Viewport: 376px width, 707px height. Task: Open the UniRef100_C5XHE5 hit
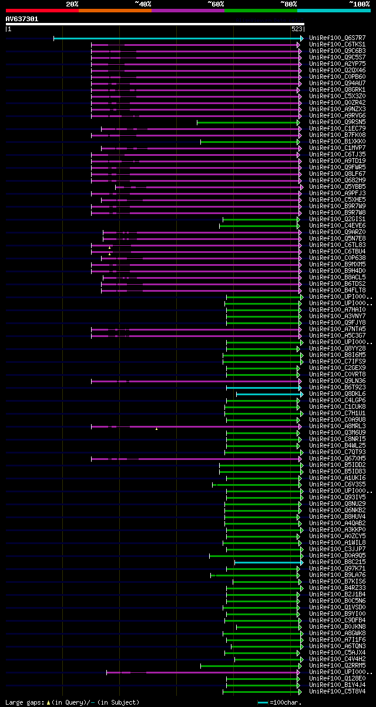pyautogui.click(x=337, y=200)
